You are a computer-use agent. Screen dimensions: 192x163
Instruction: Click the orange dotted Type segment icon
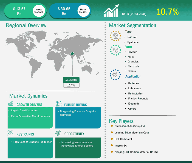tap(115, 36)
